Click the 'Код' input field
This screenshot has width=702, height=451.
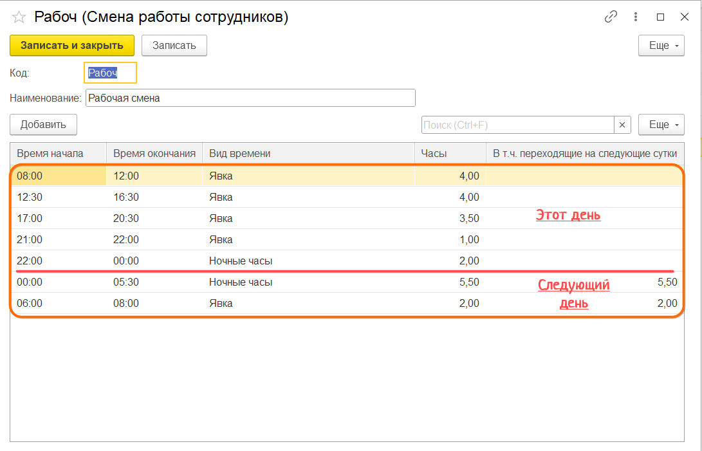[110, 73]
